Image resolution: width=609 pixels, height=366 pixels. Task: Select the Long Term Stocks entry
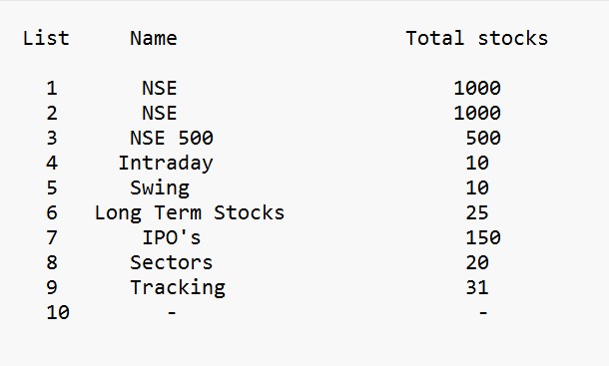click(190, 213)
